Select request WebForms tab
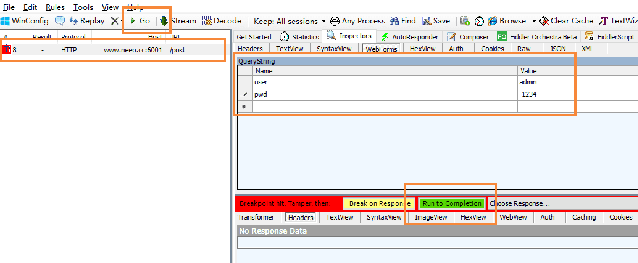The image size is (638, 263). tap(381, 49)
